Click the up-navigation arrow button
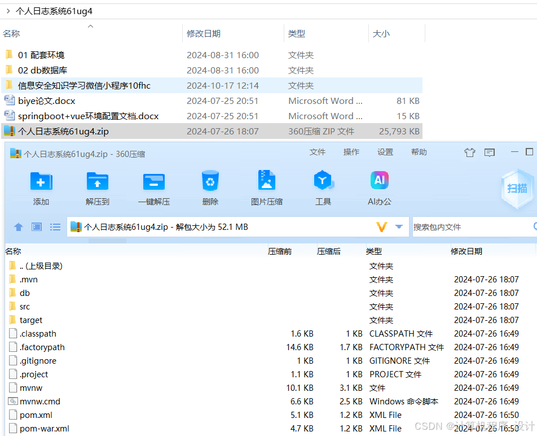Viewport: 537px width, 436px height. [x=18, y=226]
